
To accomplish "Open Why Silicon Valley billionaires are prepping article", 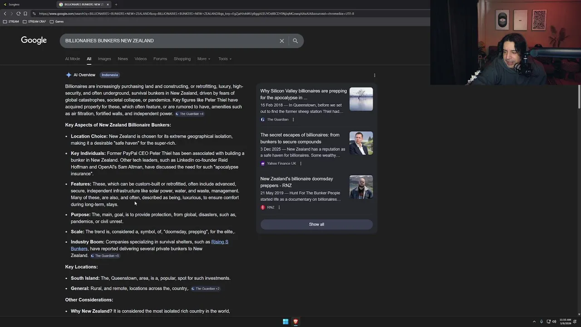I will [x=303, y=94].
